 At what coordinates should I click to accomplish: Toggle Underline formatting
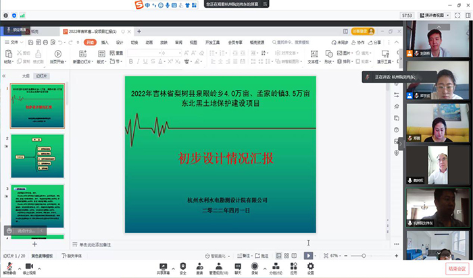(x=145, y=61)
